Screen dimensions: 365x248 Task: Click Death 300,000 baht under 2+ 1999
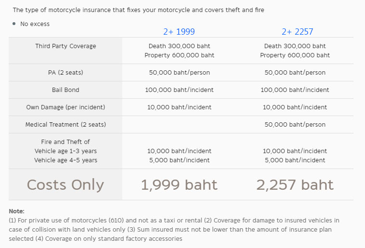point(179,46)
